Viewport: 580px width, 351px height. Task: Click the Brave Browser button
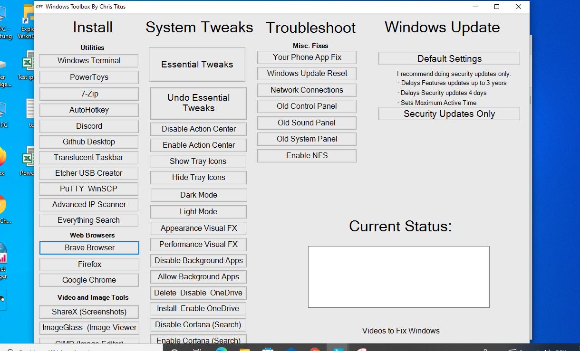89,248
